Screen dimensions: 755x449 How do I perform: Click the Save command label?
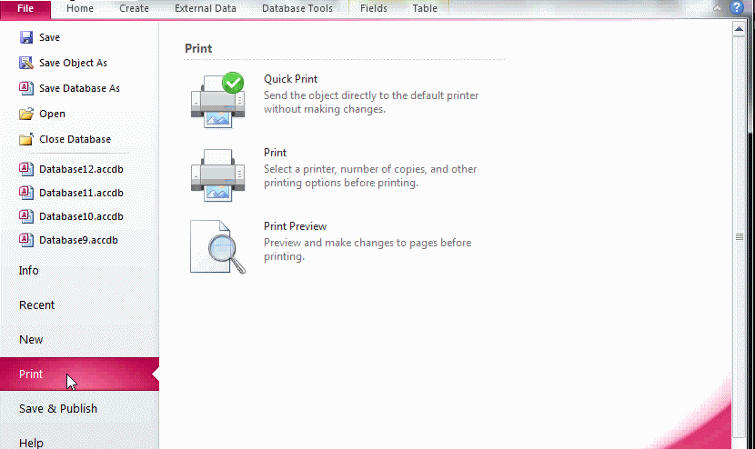pyautogui.click(x=50, y=37)
